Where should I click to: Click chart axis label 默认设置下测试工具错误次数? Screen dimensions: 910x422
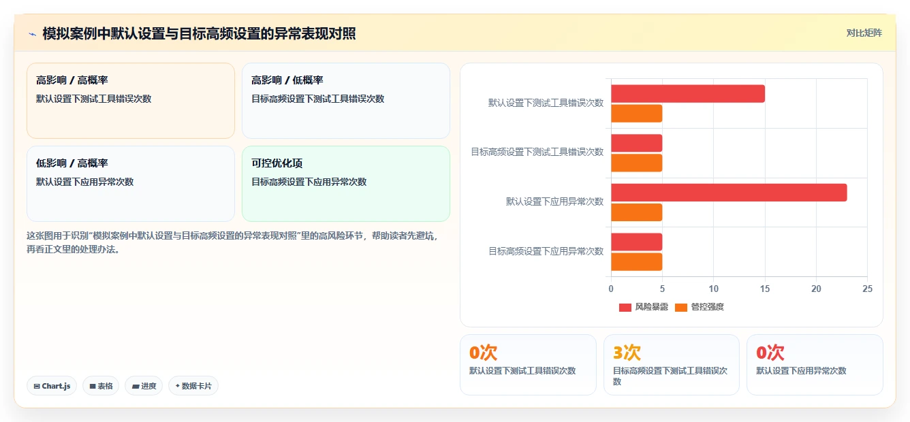pyautogui.click(x=546, y=103)
